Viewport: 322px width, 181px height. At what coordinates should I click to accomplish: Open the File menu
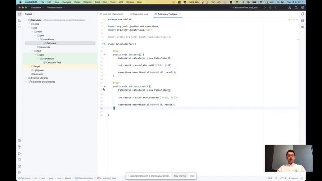[x=42, y=2]
